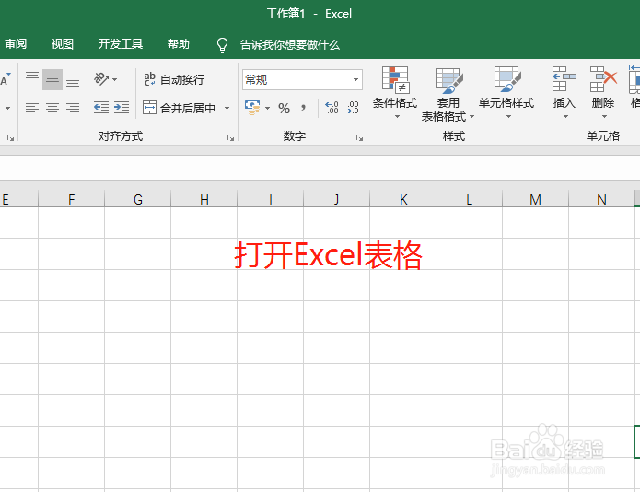
Task: Click the 插入 insert cells icon
Action: [564, 79]
